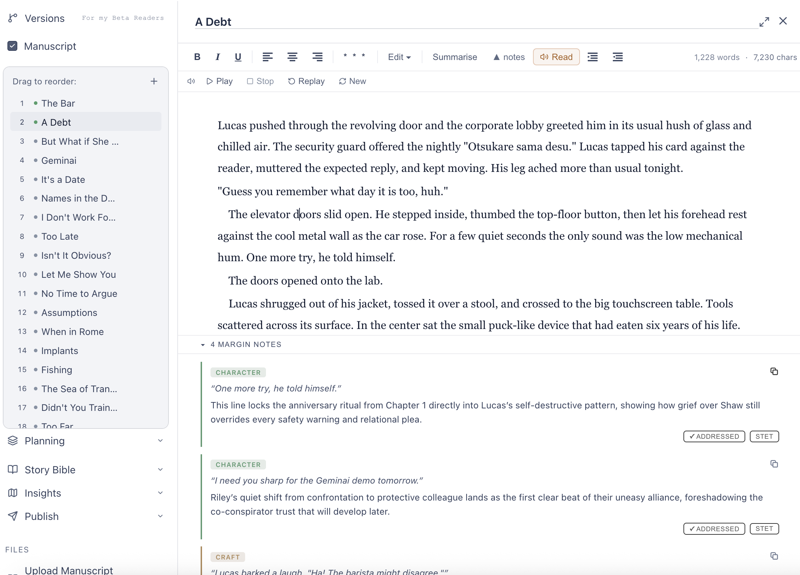Toggle bold formatting
This screenshot has width=800, height=575.
197,57
